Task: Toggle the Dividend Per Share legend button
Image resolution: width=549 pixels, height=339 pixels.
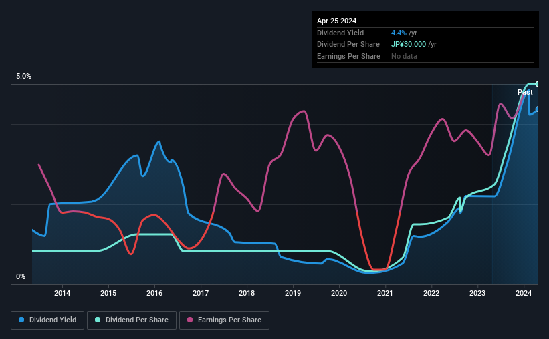Action: 132,320
